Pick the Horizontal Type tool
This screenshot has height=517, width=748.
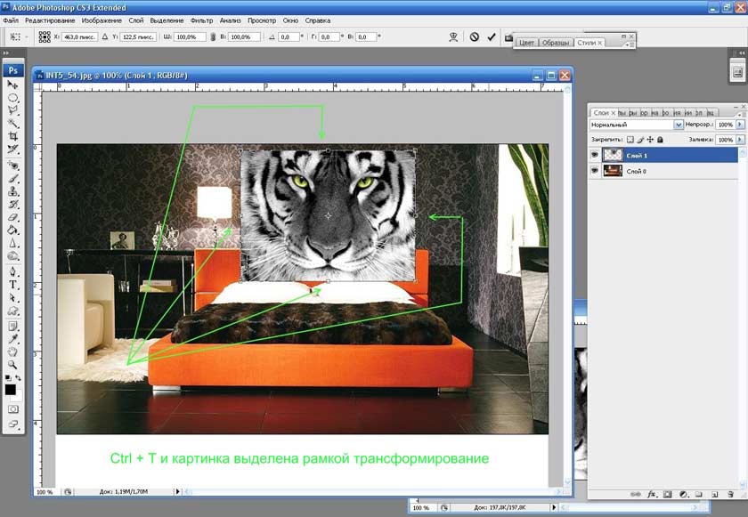[x=13, y=285]
